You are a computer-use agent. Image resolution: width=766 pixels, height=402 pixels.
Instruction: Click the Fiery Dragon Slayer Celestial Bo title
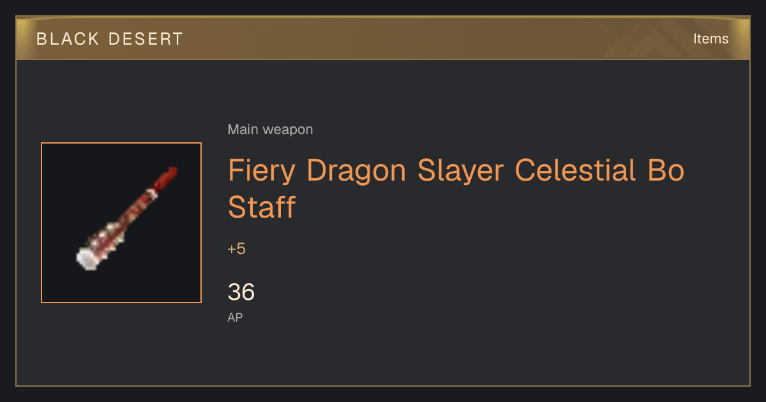456,170
